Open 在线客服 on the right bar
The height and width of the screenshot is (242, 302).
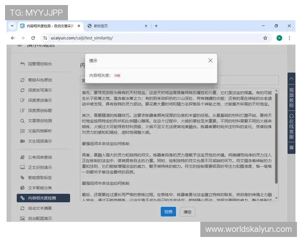291,127
